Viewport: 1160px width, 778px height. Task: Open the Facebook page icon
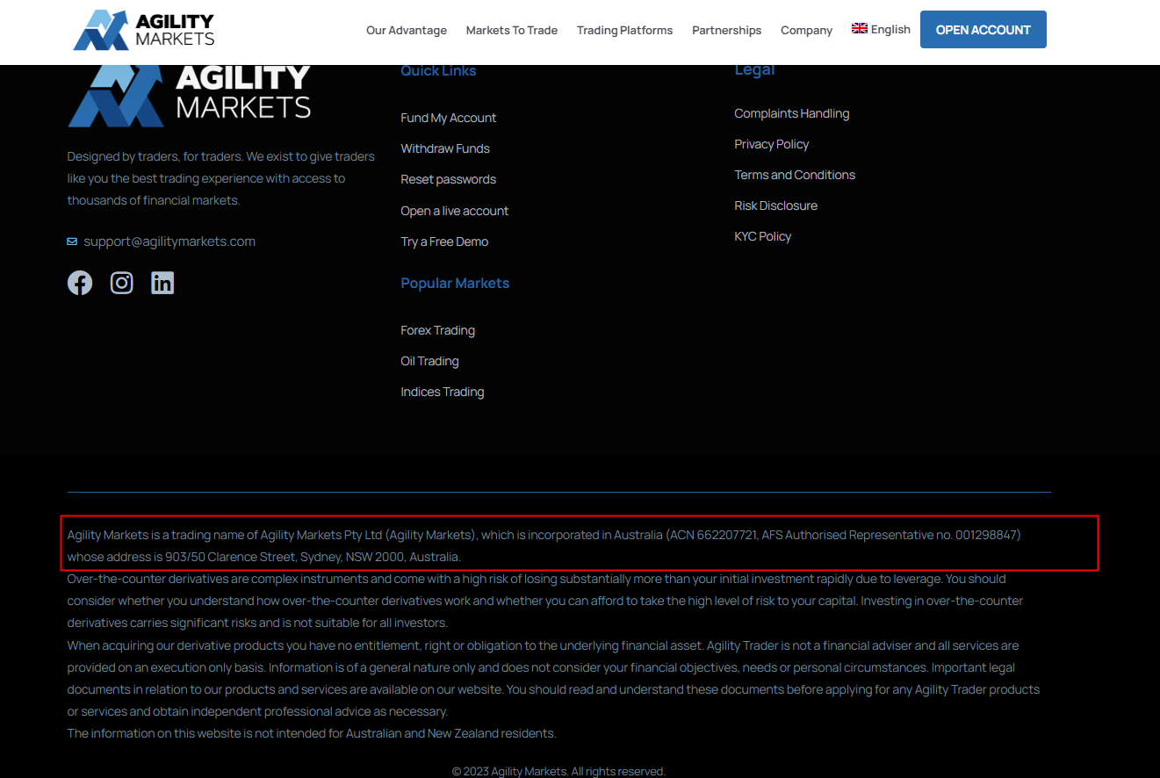click(80, 283)
